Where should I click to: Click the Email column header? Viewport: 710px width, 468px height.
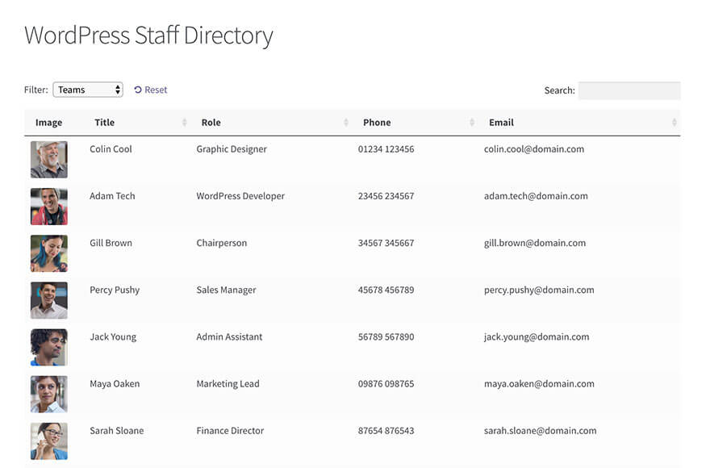click(501, 122)
